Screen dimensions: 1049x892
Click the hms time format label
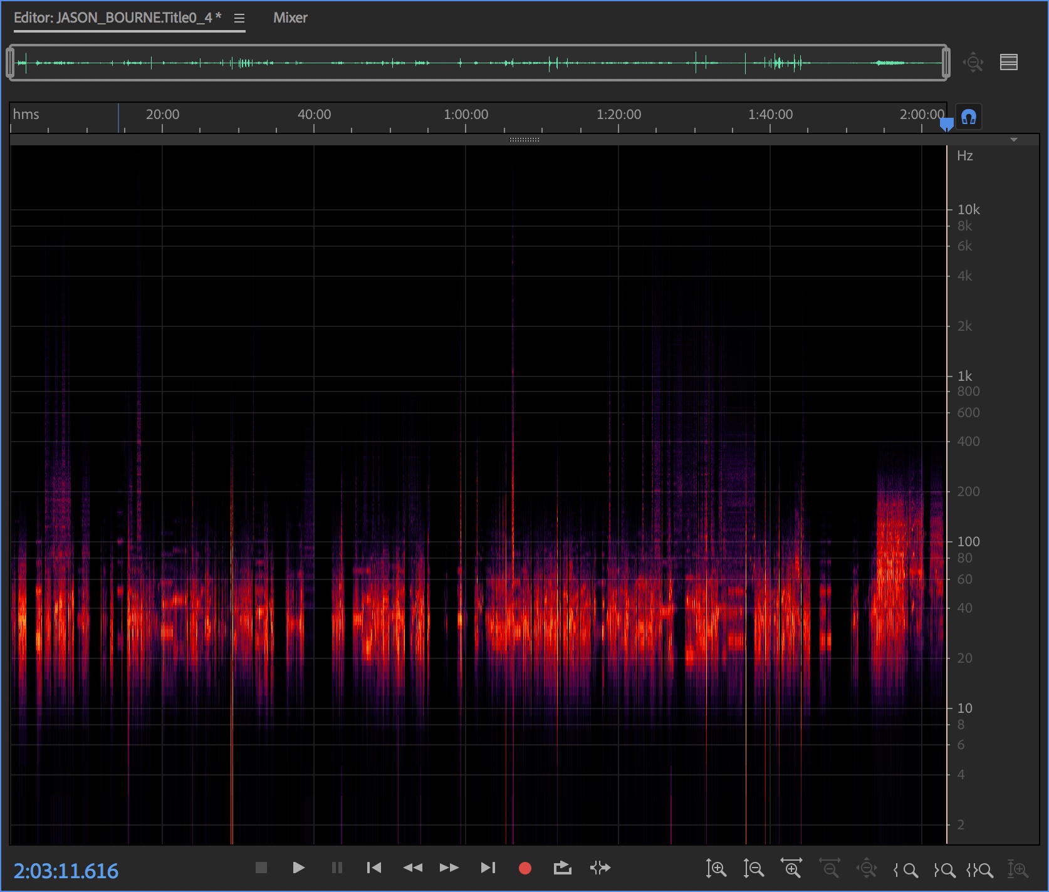(x=26, y=114)
